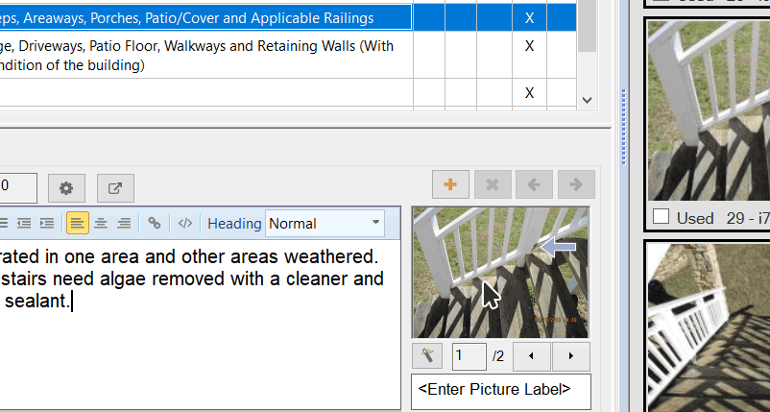Open the pop-out external window button
Screen dimensions: 770x412
pos(115,187)
